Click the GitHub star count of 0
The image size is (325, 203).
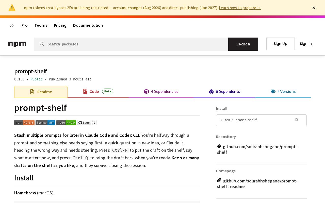tap(94, 123)
